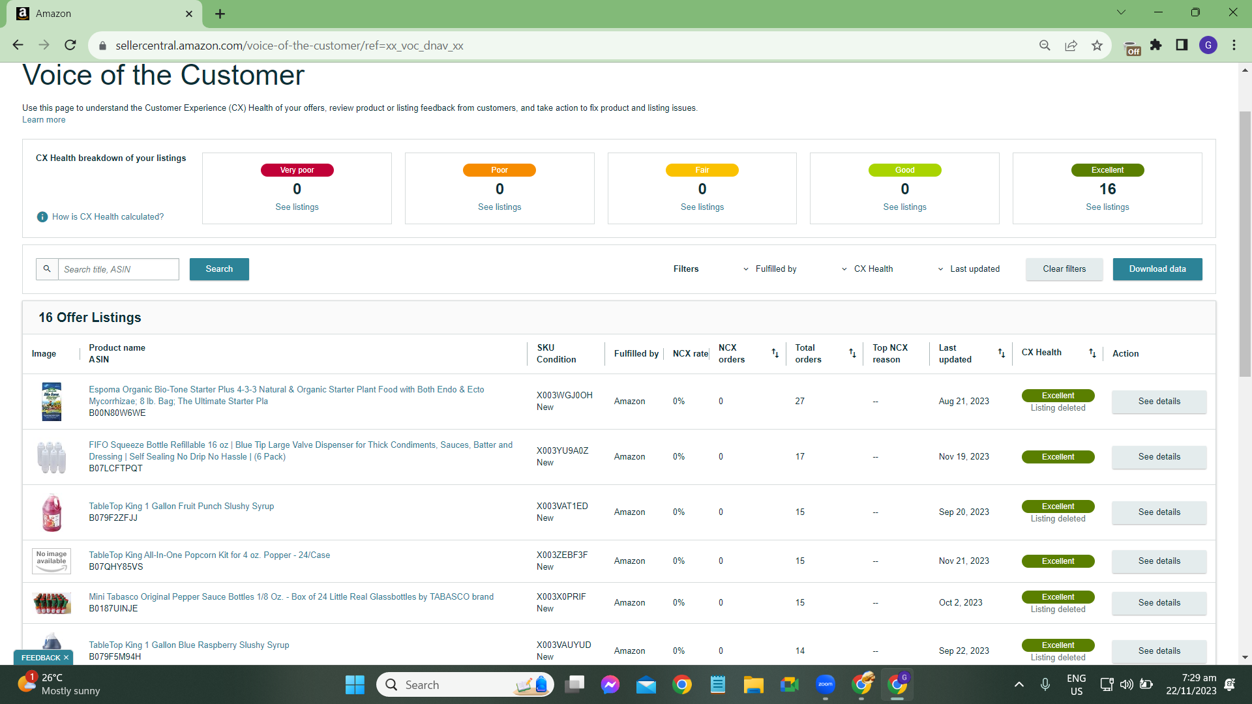This screenshot has width=1252, height=704.
Task: Open the Espoma Organic Bio-Tone product link
Action: coord(287,396)
